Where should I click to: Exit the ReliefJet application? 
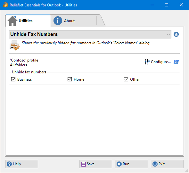[x=167, y=164]
